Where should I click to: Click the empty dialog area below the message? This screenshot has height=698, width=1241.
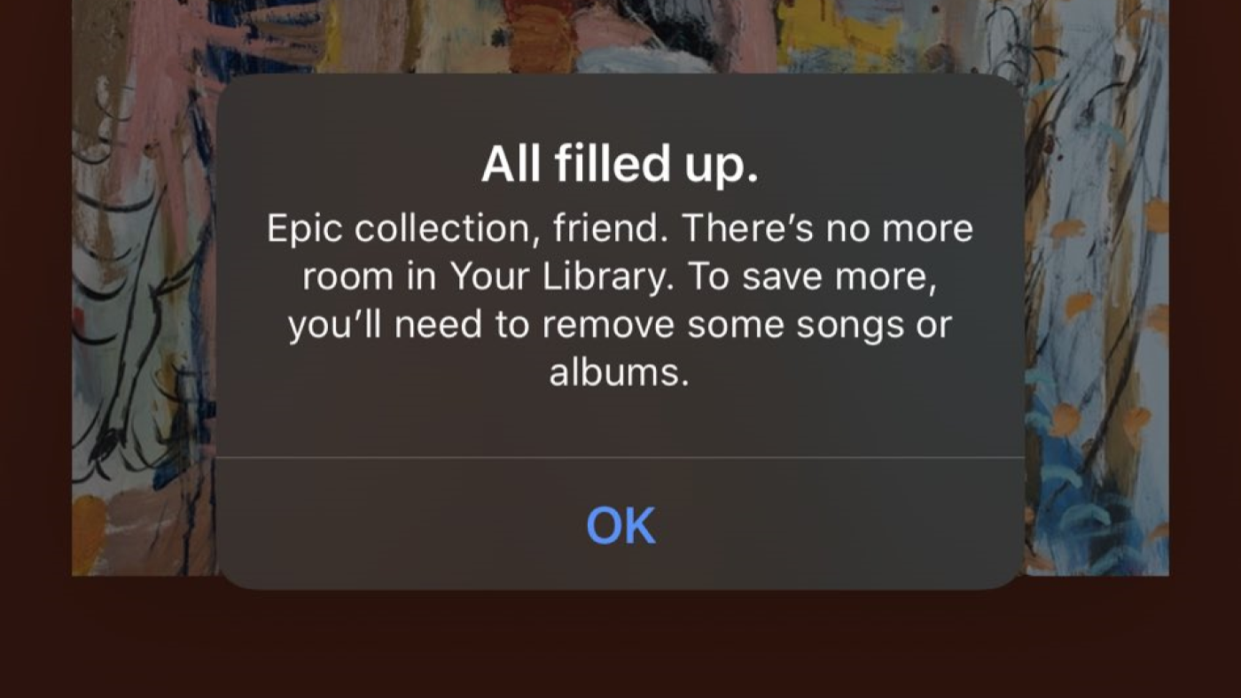coord(620,425)
